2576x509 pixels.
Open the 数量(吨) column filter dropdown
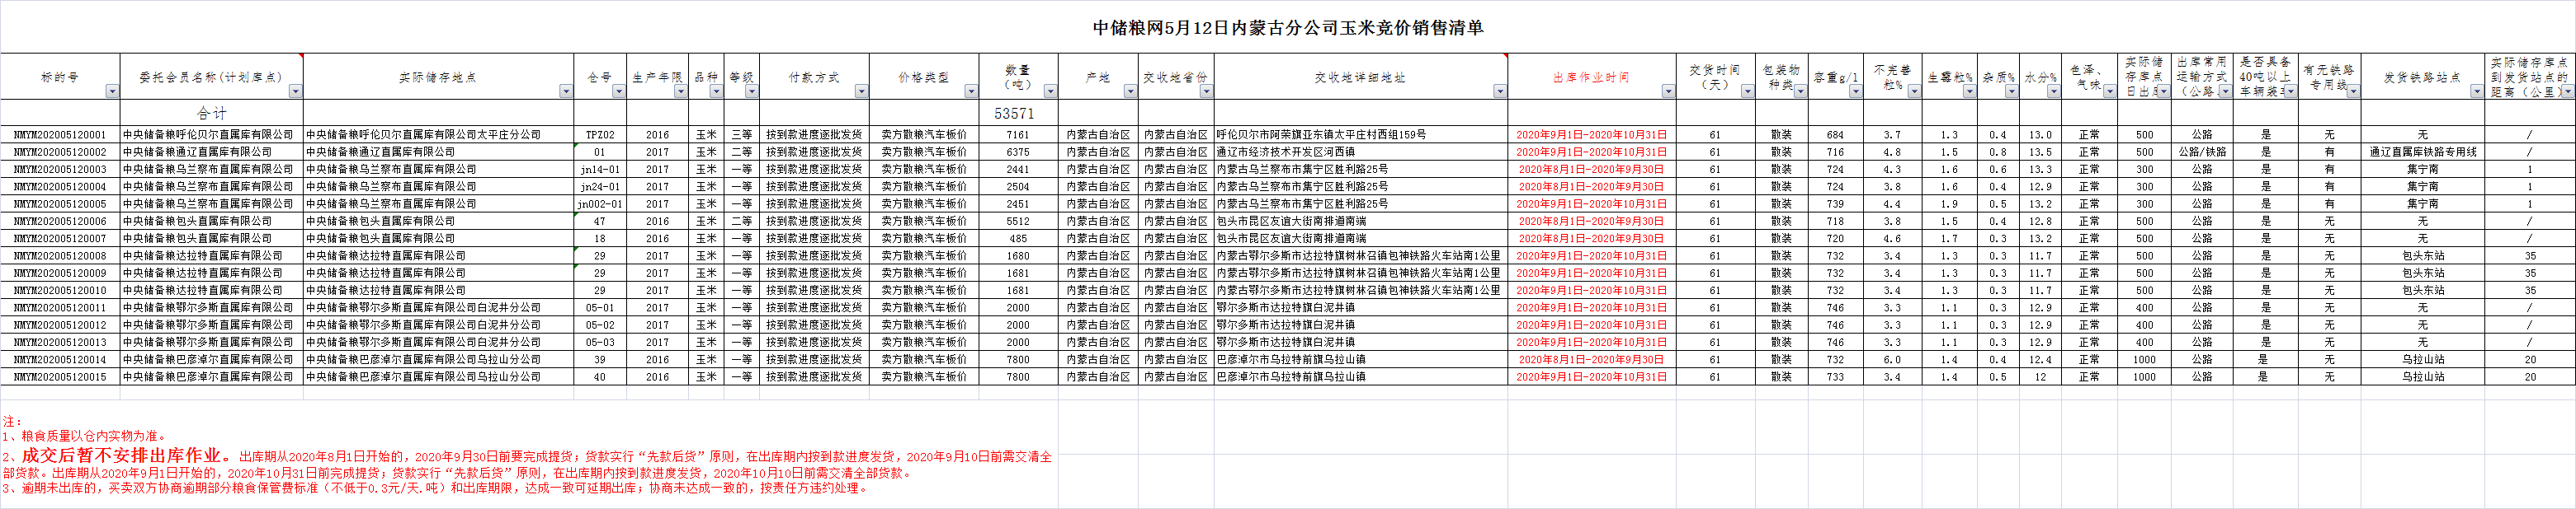click(1050, 91)
